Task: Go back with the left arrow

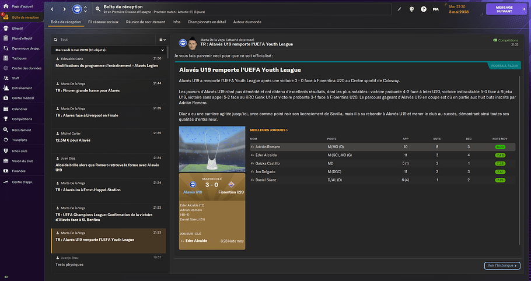Action: tap(52, 9)
